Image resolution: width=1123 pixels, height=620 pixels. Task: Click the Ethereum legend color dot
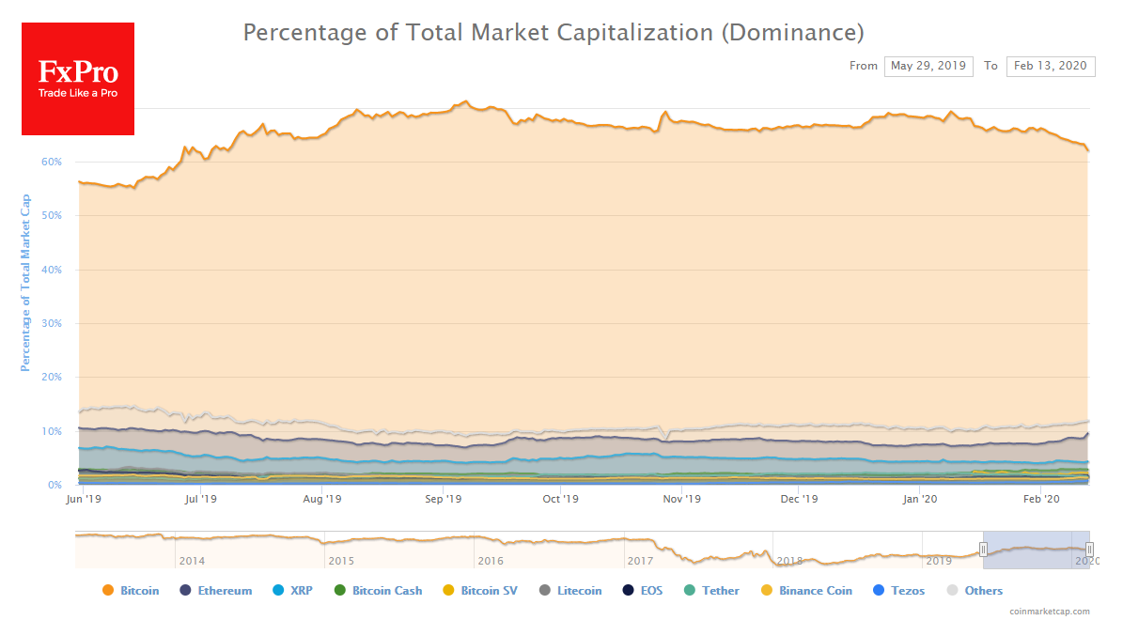(x=185, y=591)
